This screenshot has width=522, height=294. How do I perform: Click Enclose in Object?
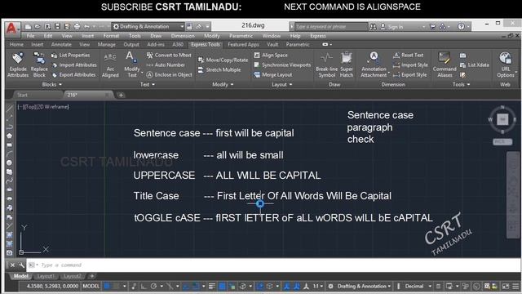pos(170,75)
